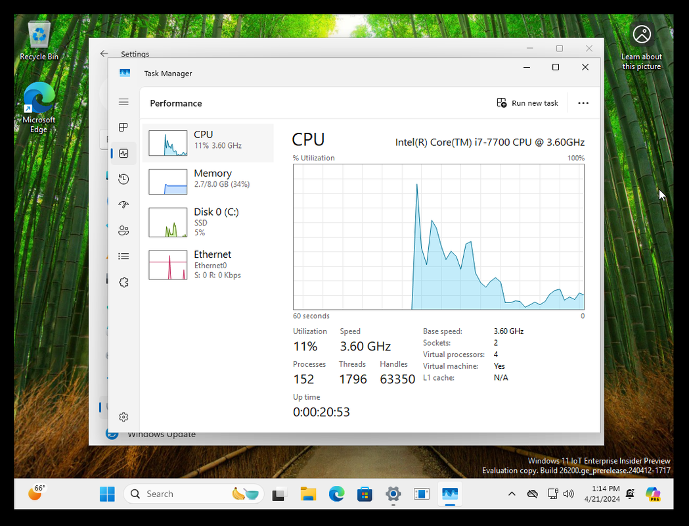The height and width of the screenshot is (526, 689).
Task: Open Copilot preview icon in taskbar
Action: click(x=653, y=494)
